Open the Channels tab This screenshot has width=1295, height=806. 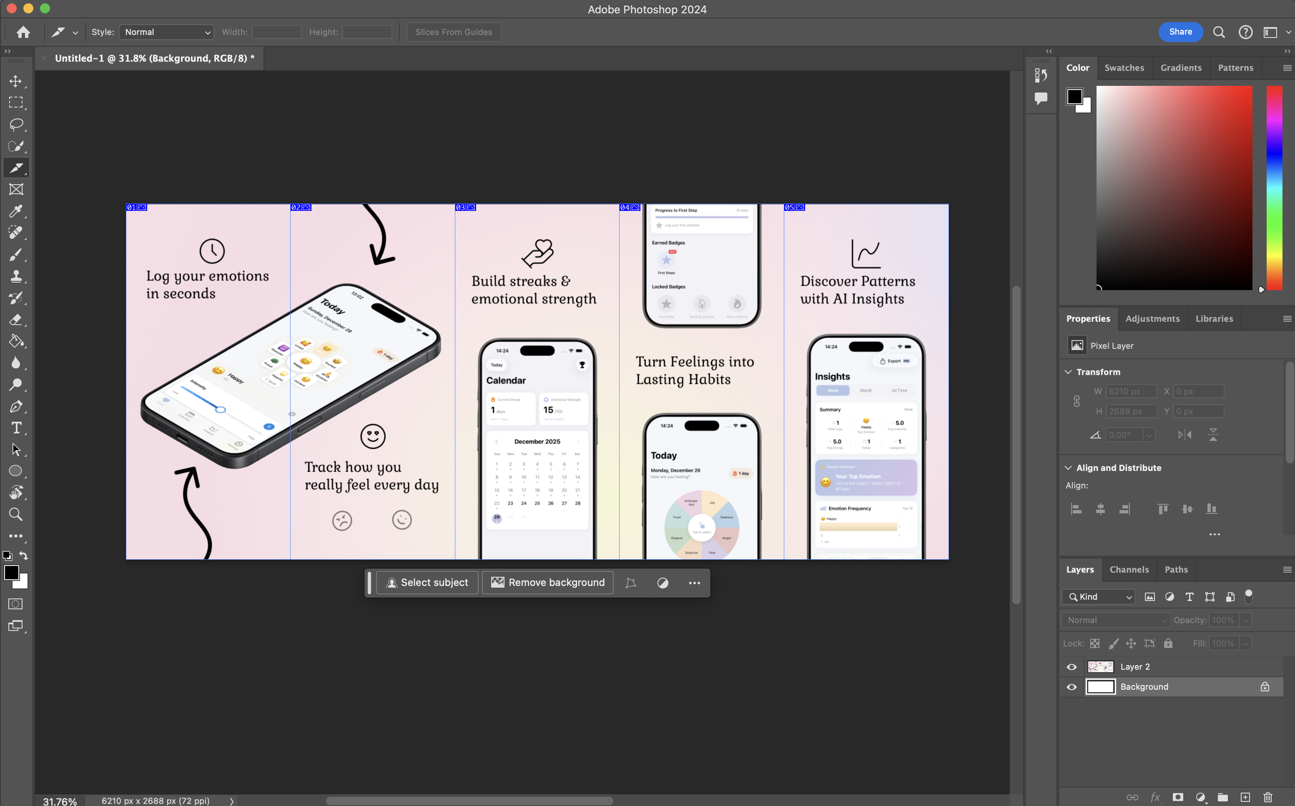1129,570
